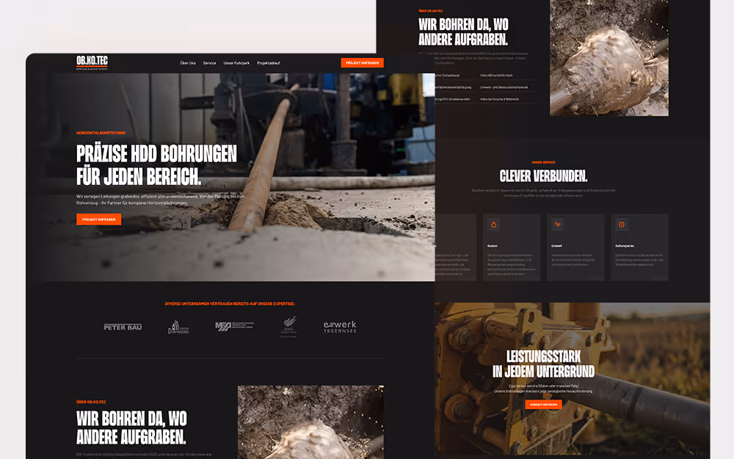This screenshot has width=734, height=459.
Task: Select the Kosten service card title
Action: (493, 246)
